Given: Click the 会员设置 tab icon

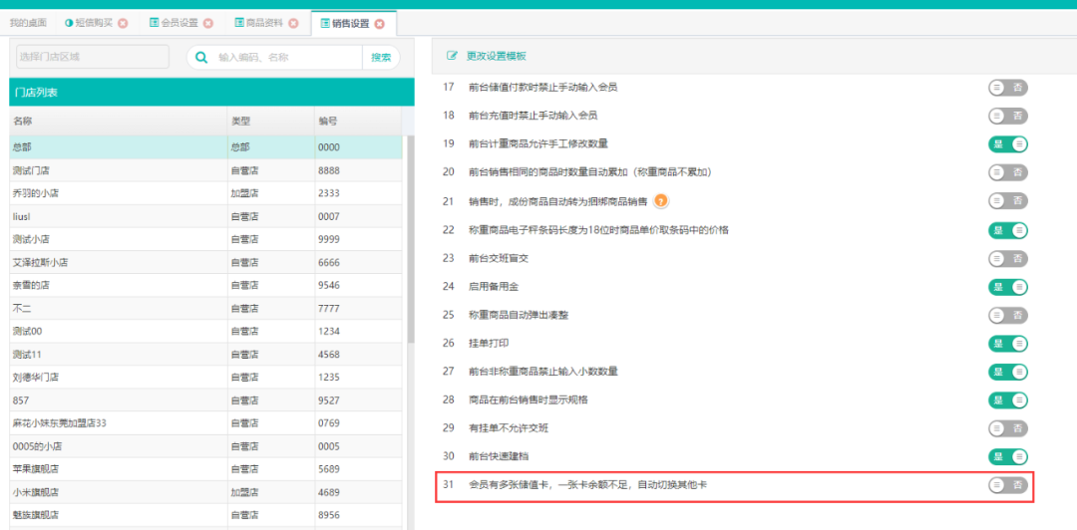Looking at the screenshot, I should pyautogui.click(x=154, y=23).
